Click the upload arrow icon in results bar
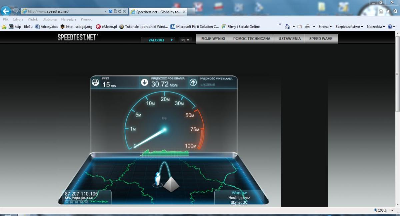Screen dimensions: 400x216 coord(193,82)
